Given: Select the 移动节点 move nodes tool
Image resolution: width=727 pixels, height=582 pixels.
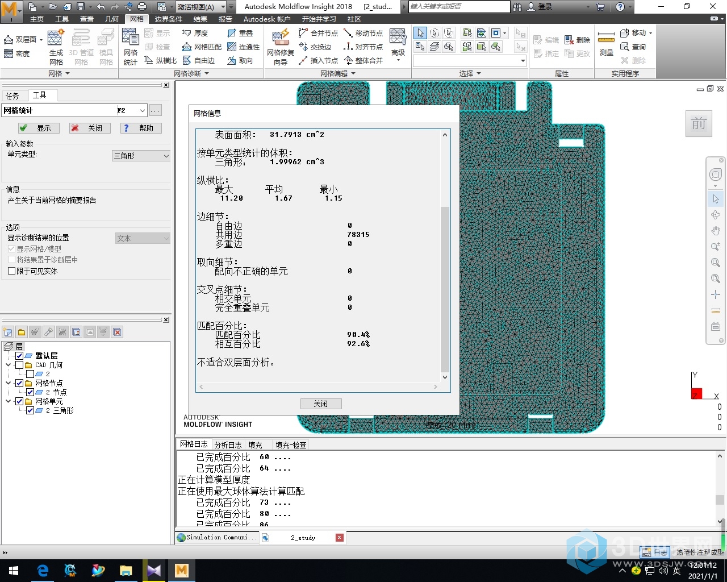Looking at the screenshot, I should 363,33.
